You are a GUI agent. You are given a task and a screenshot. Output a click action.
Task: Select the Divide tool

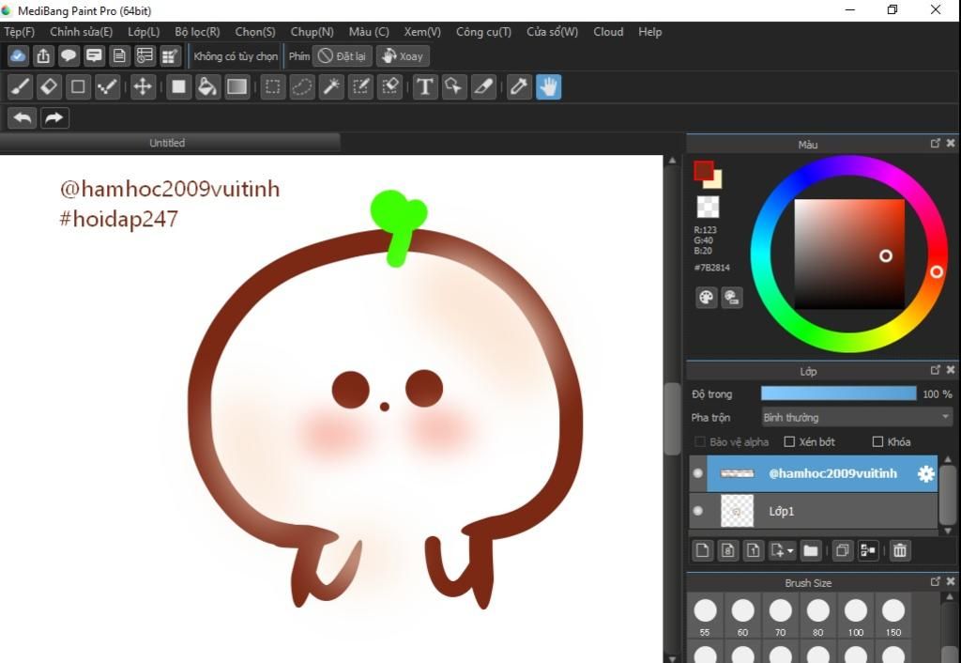483,86
